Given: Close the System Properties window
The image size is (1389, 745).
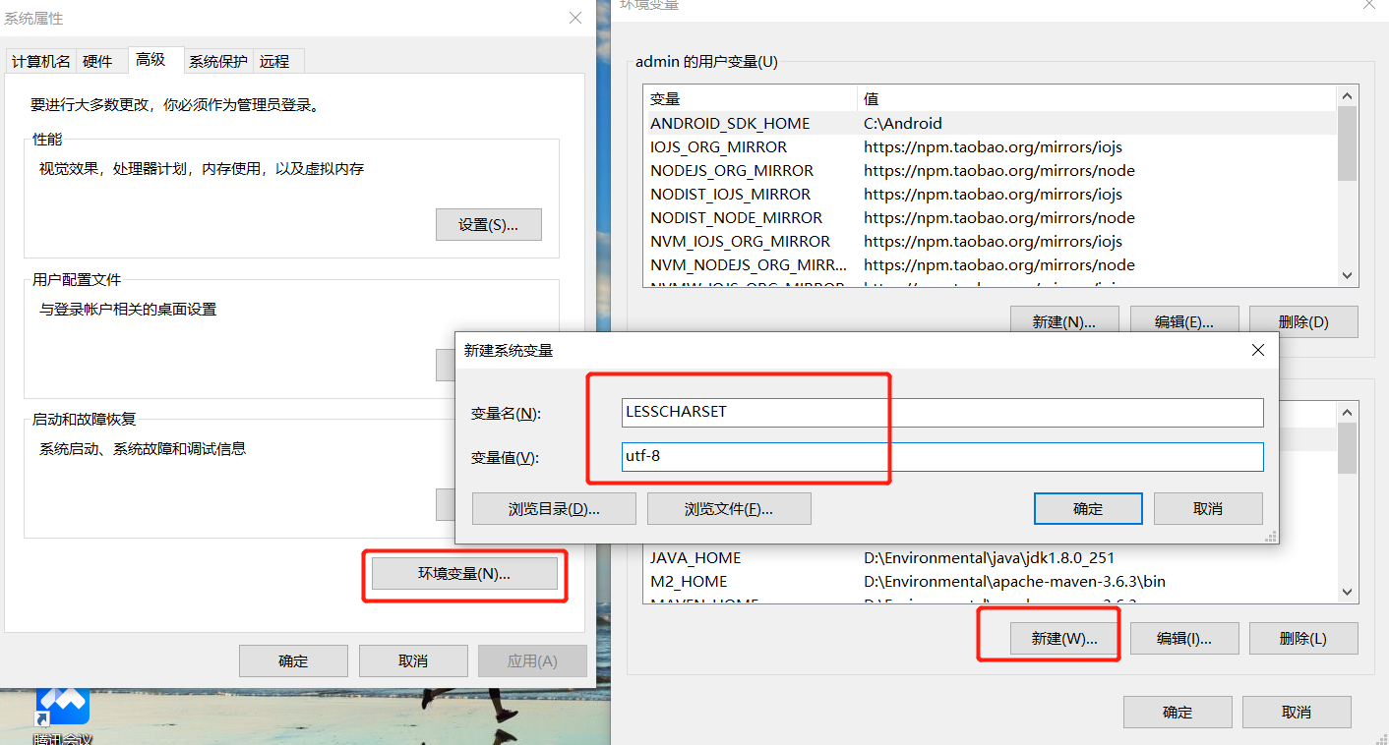Looking at the screenshot, I should point(575,18).
